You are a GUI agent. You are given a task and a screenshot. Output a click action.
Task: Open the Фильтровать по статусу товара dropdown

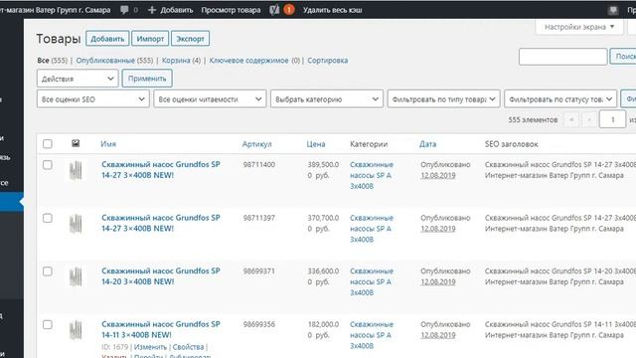[560, 99]
